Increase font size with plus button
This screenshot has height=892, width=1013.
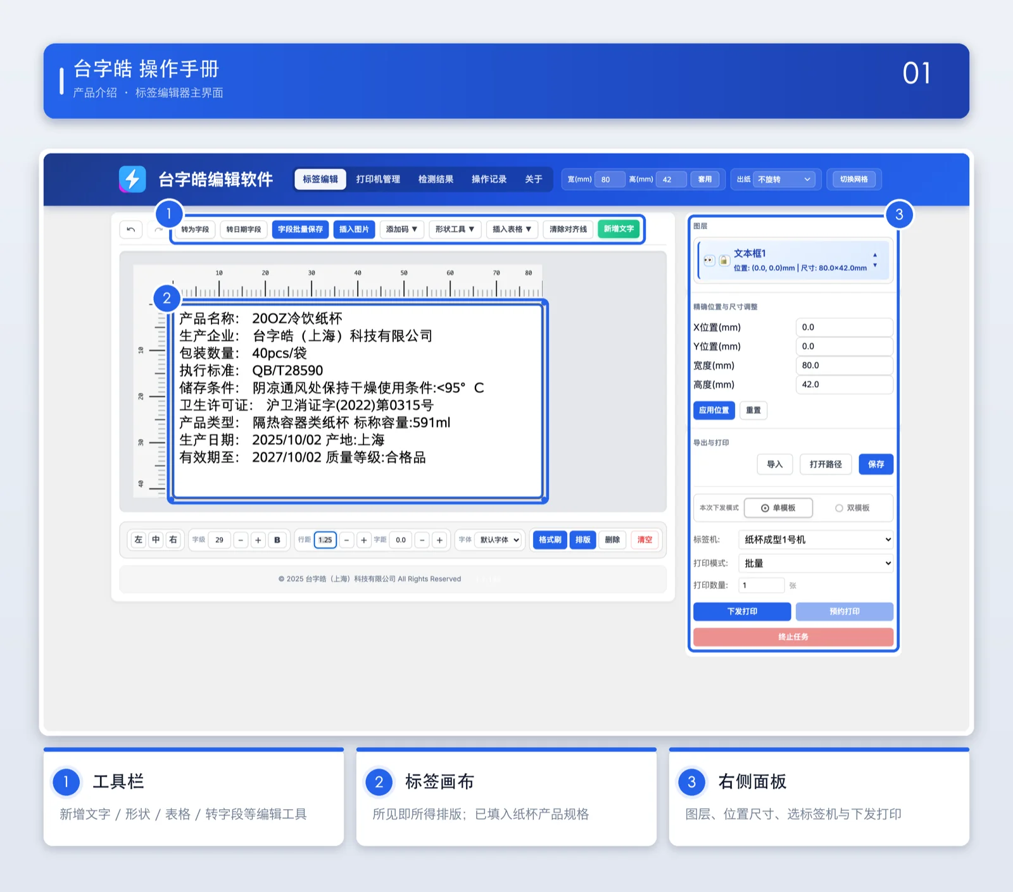(258, 540)
